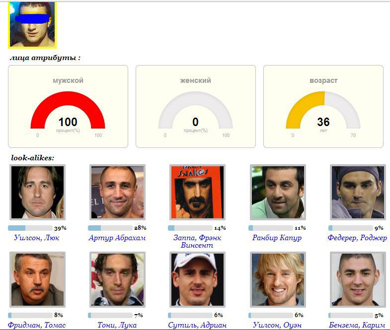Click the женский gauge showing 0

pos(196,110)
